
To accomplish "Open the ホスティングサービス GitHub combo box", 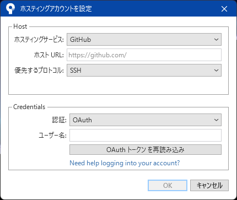I will [144, 40].
